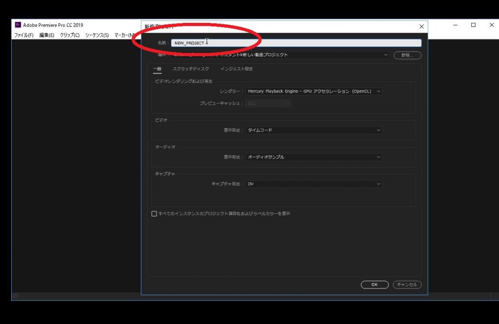Viewport: 499px width, 324px height.
Task: Click the status icon at bottom-left corner
Action: point(16,296)
